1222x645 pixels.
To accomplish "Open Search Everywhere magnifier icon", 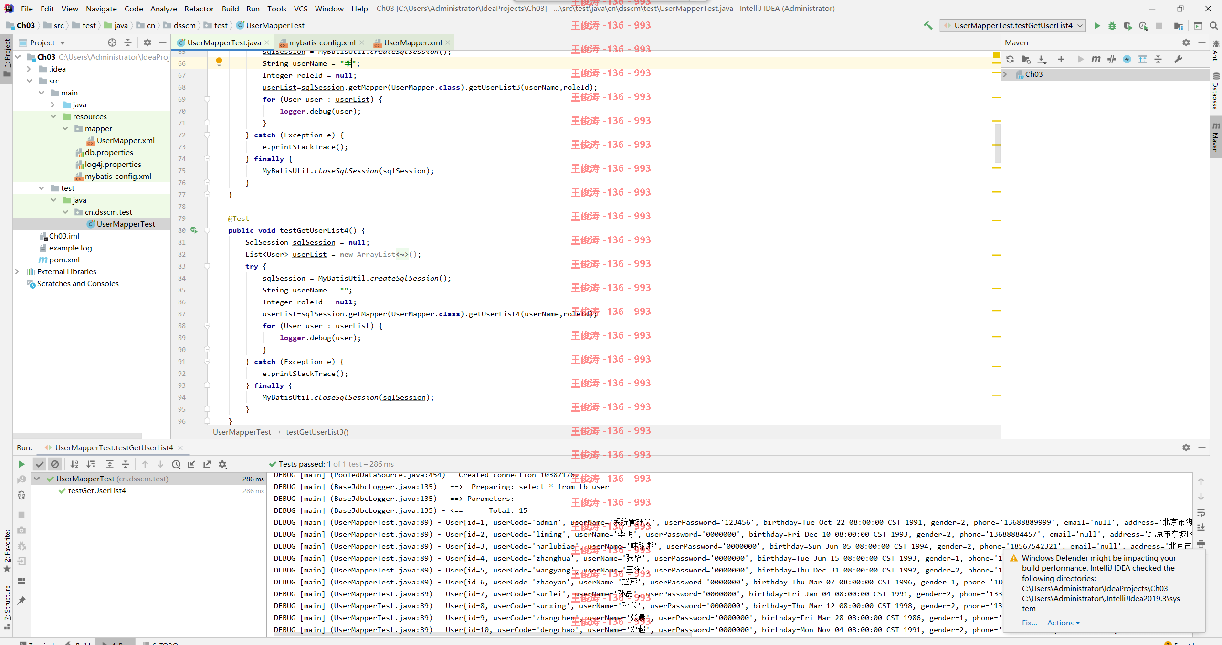I will [1213, 26].
